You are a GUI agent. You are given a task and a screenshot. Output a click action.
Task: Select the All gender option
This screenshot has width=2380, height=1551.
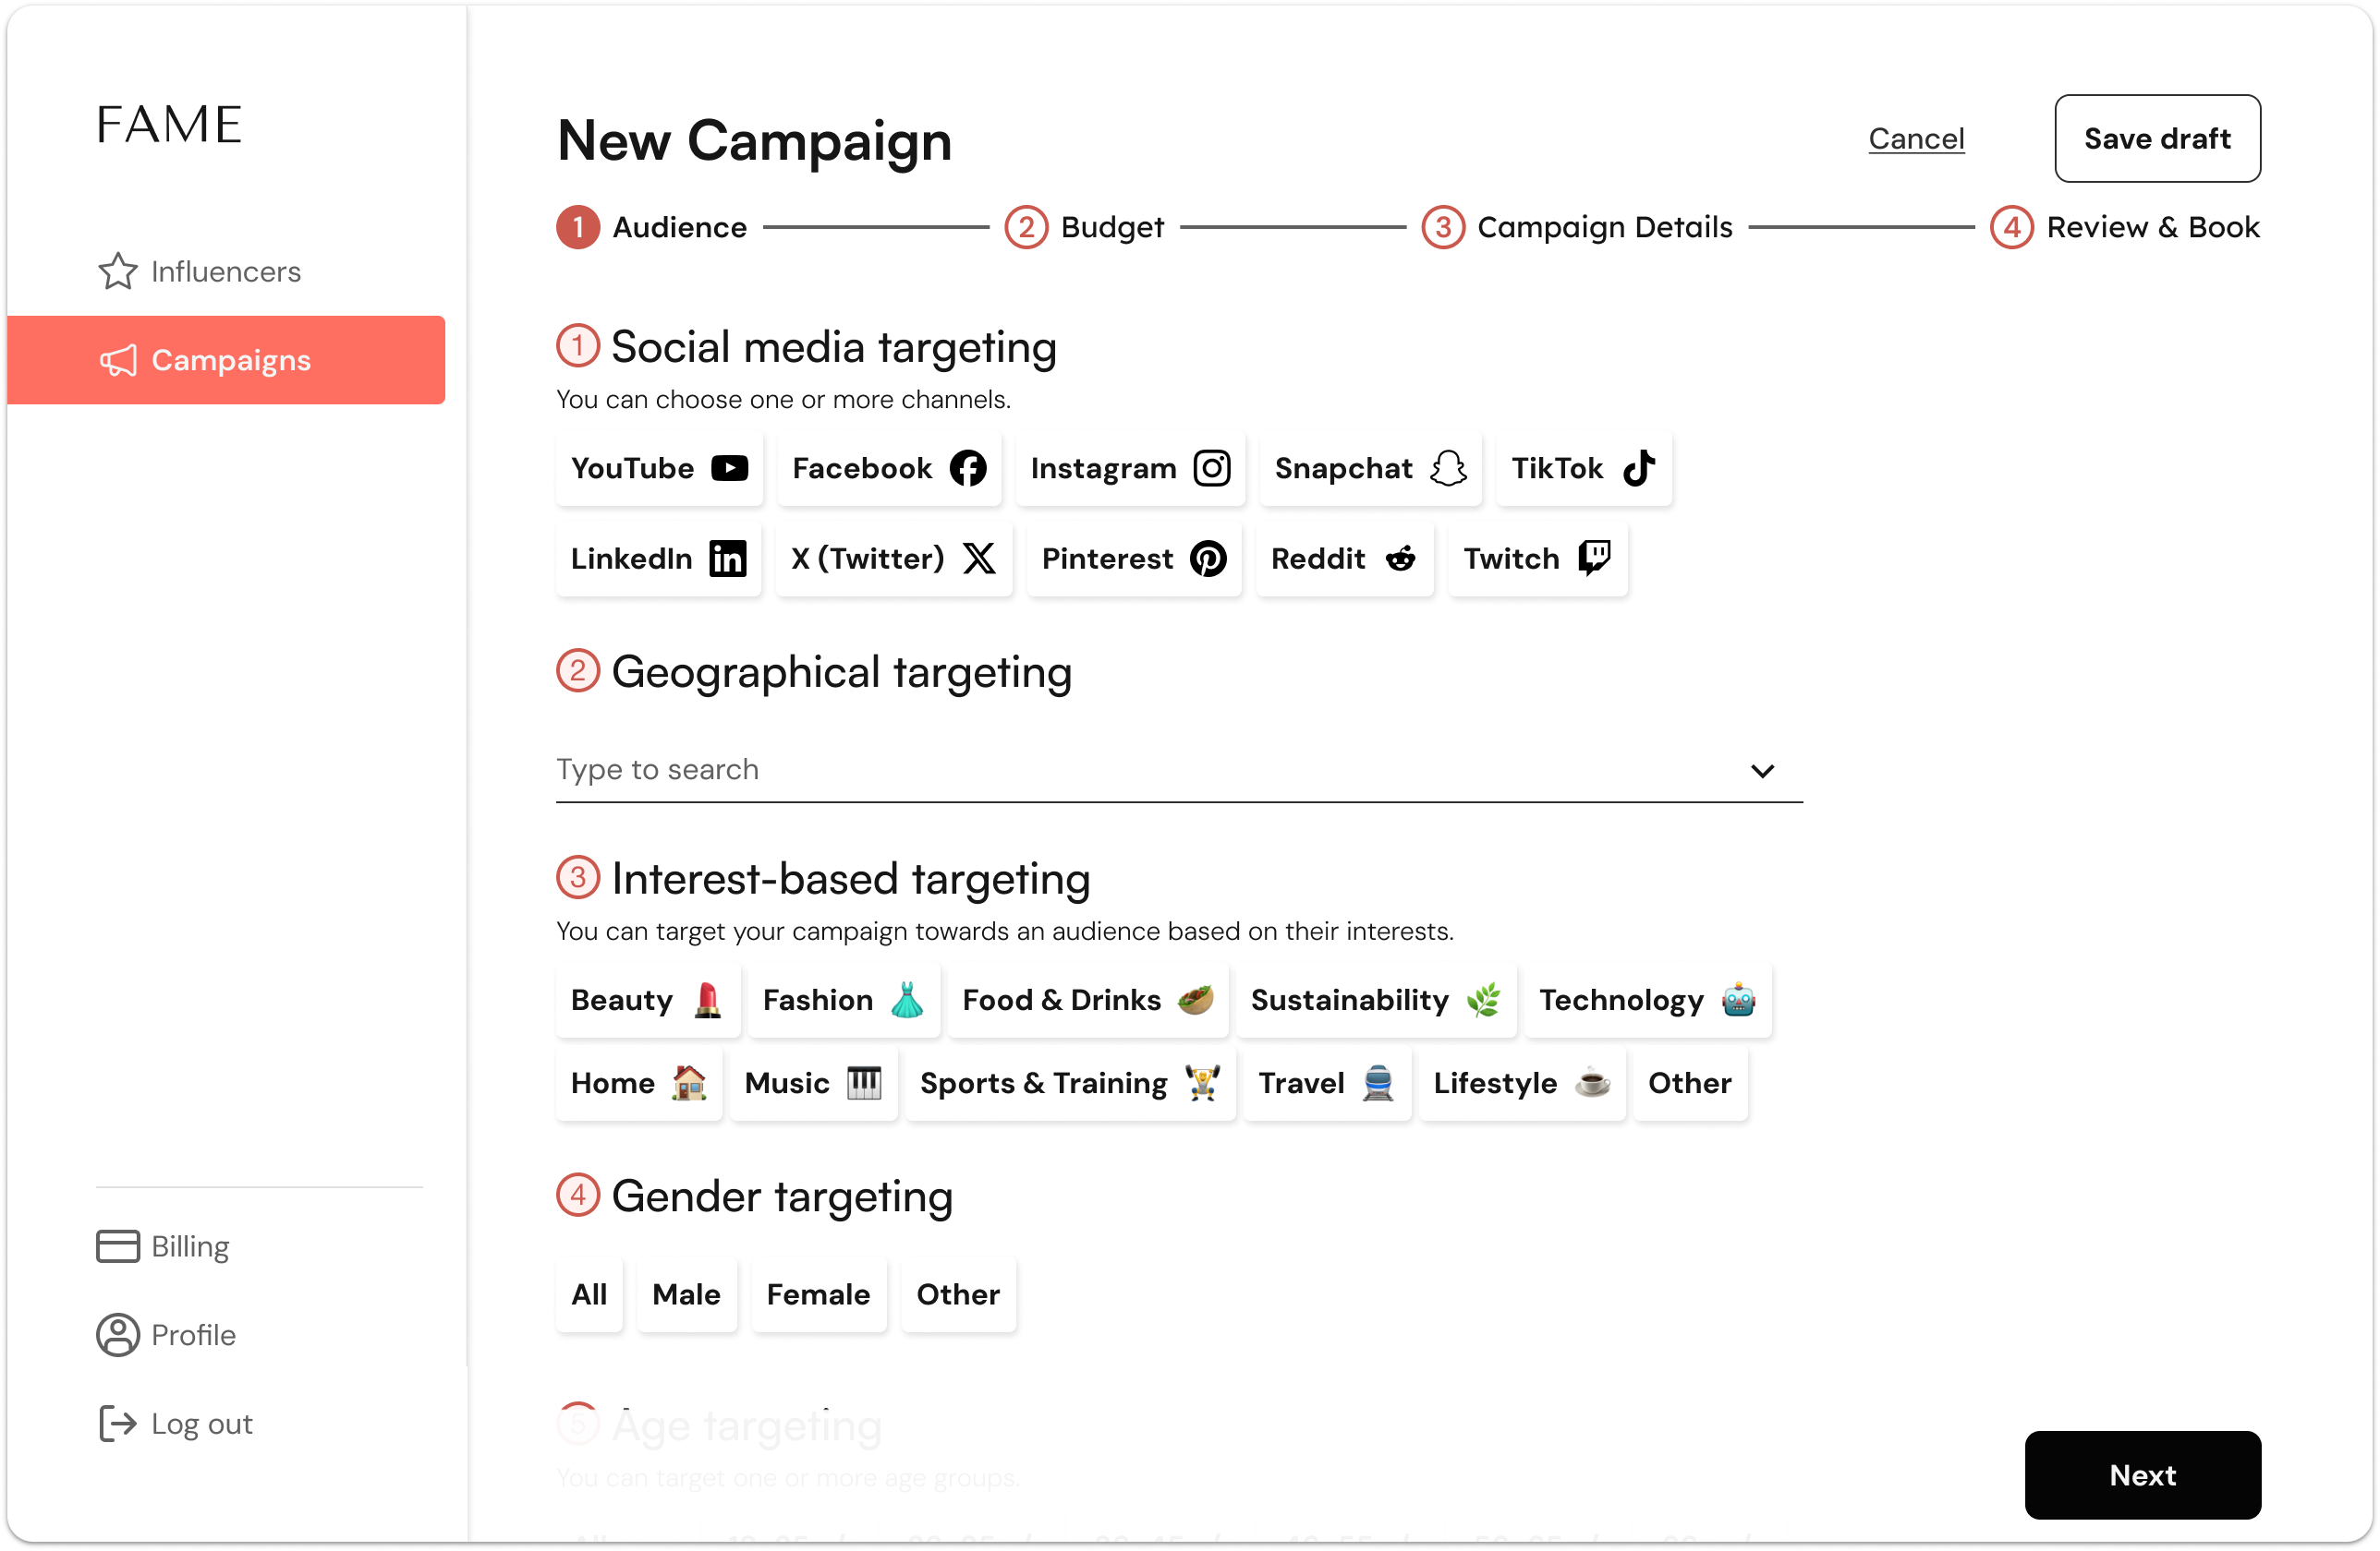coord(589,1294)
